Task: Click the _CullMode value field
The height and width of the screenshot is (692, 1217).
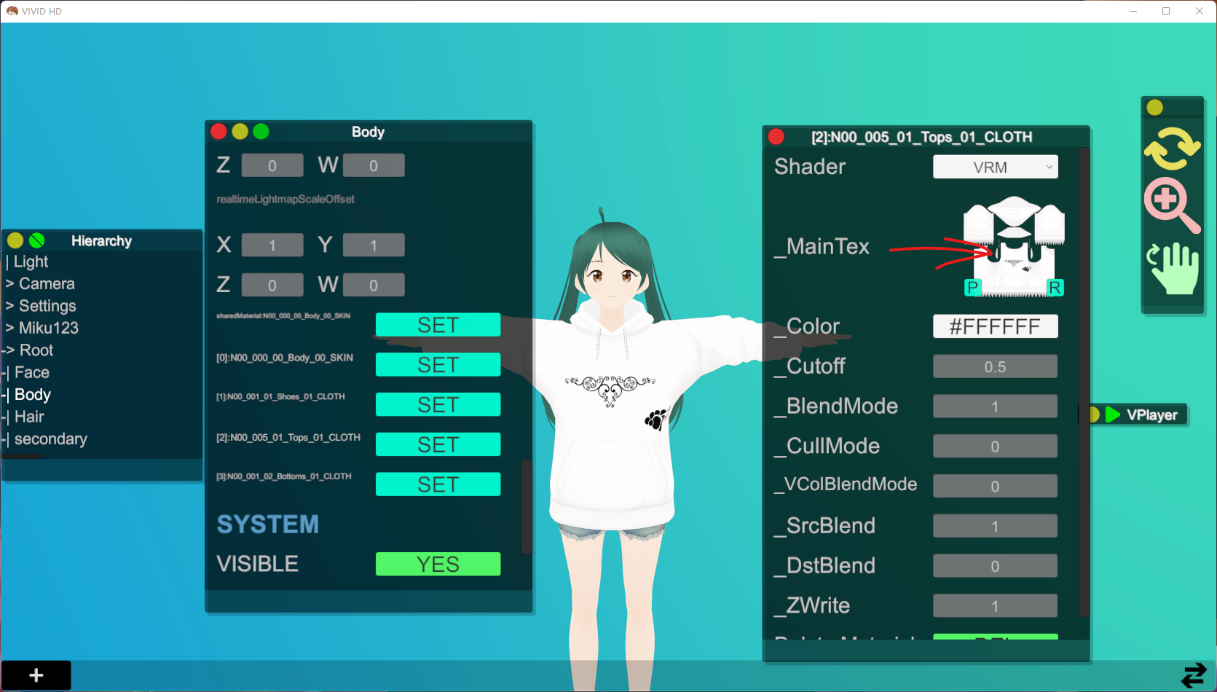Action: pos(995,447)
